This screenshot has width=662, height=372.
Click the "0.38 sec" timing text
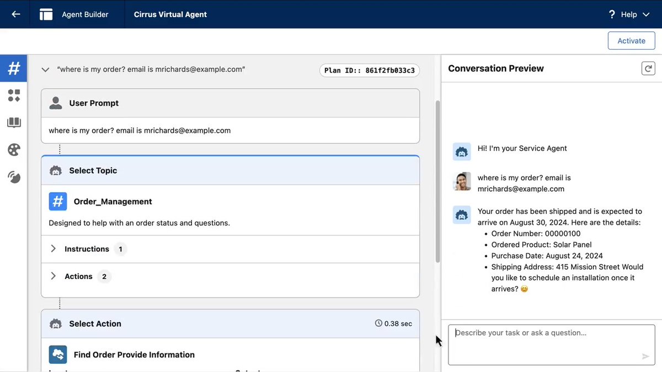[x=398, y=324]
